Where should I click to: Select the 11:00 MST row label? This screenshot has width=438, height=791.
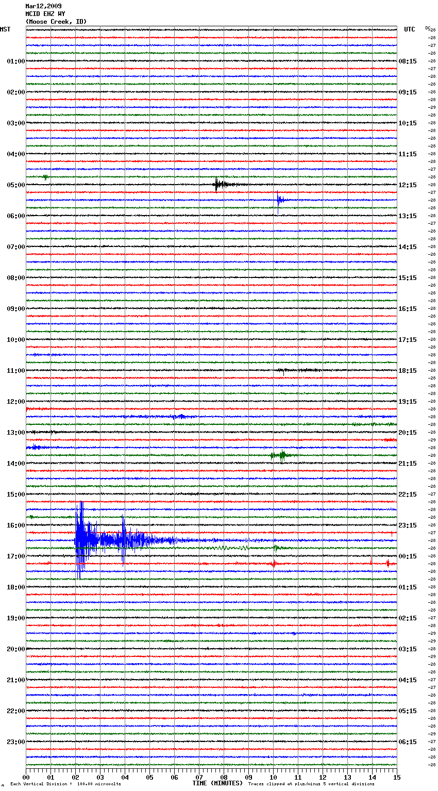(x=16, y=371)
